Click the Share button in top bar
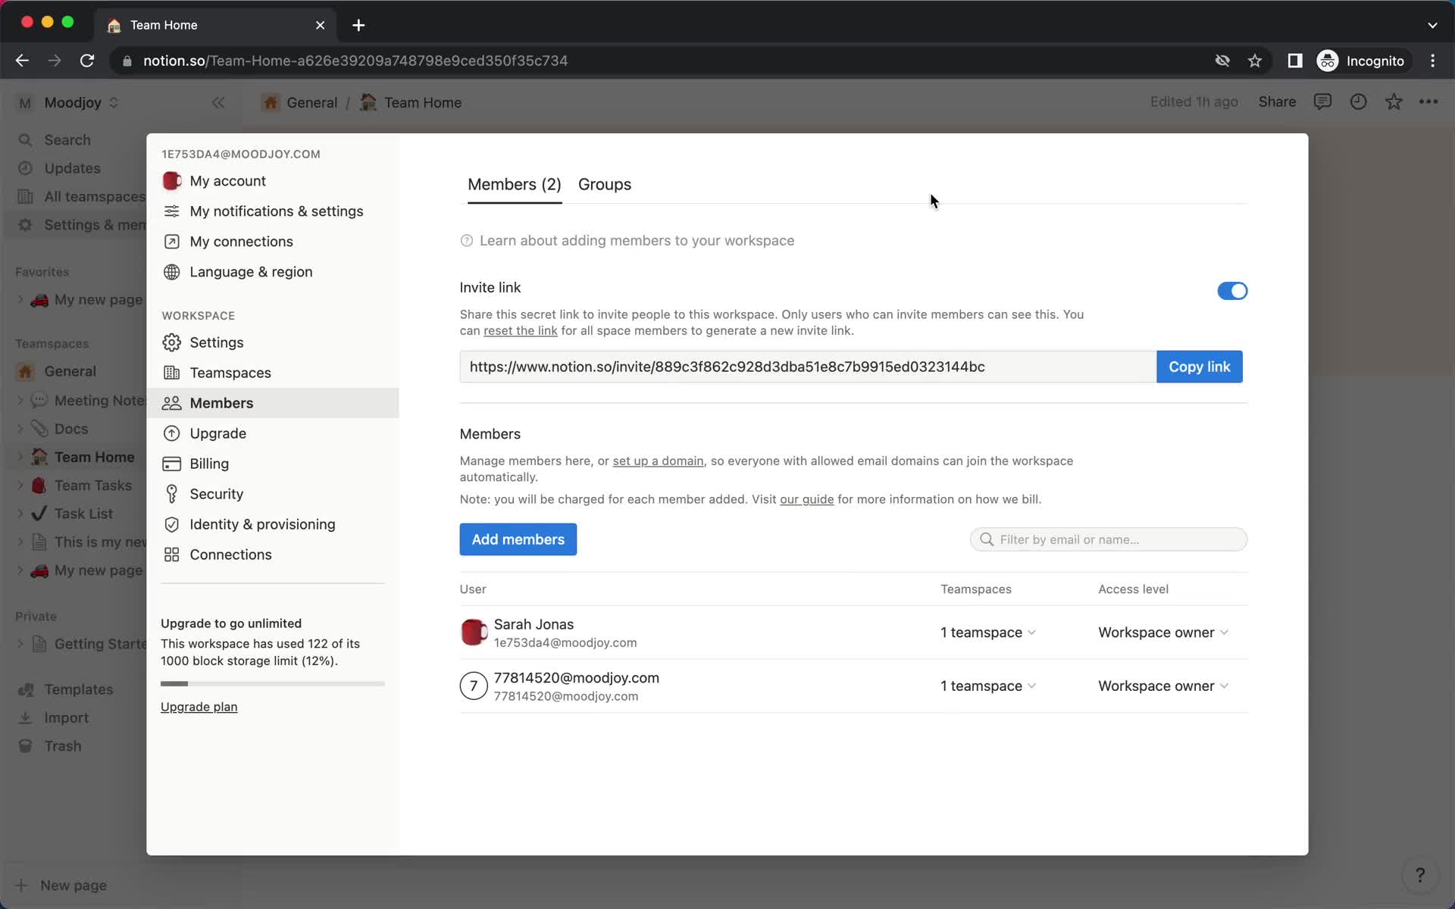The height and width of the screenshot is (909, 1455). click(1277, 102)
